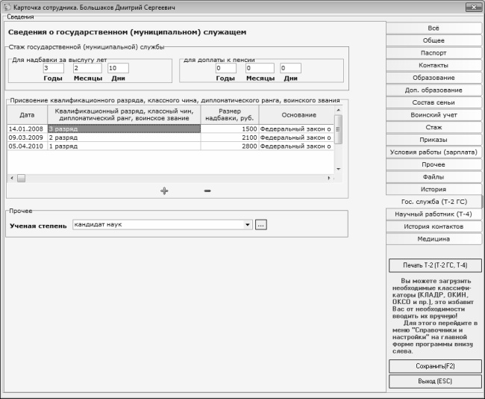Expand the Ученая степень dropdown
The height and width of the screenshot is (399, 485).
point(248,224)
